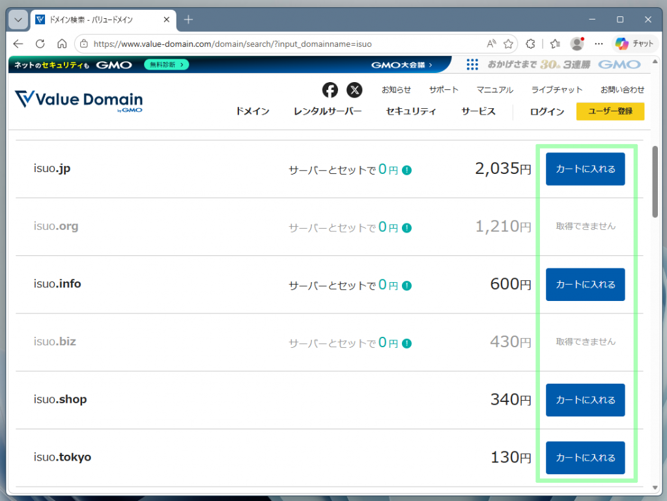The width and height of the screenshot is (667, 501).
Task: Click the browser back arrow
Action: (18, 44)
